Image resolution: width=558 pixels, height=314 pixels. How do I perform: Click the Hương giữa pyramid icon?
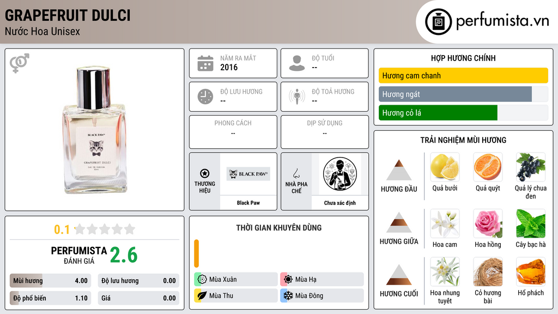click(x=399, y=222)
